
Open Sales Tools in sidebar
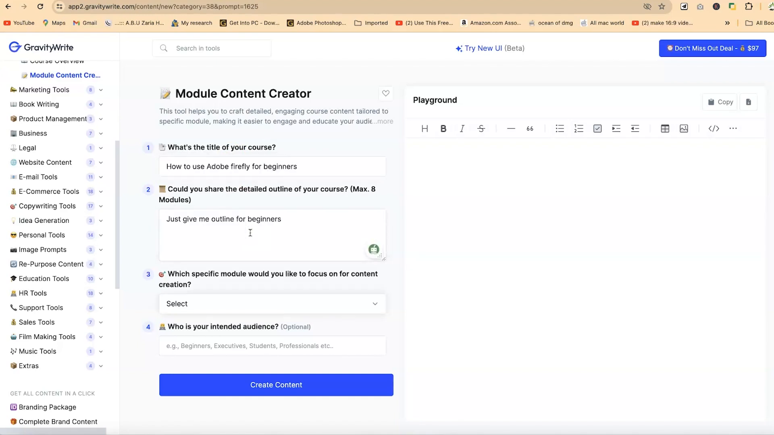36,322
